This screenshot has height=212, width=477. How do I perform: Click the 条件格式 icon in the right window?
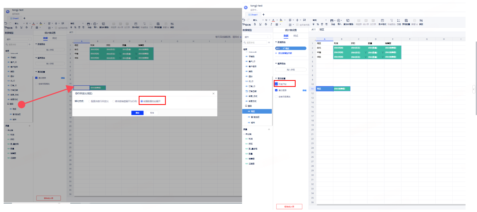382,22
